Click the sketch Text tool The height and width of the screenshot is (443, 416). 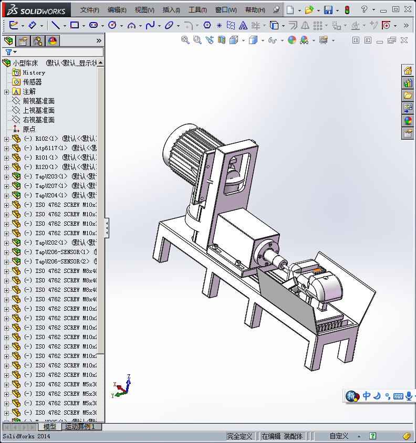click(x=243, y=26)
